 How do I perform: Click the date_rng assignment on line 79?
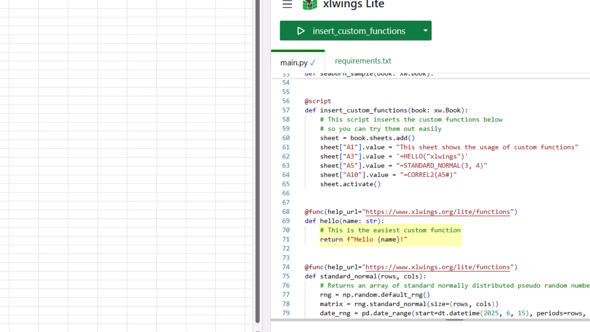coord(453,313)
